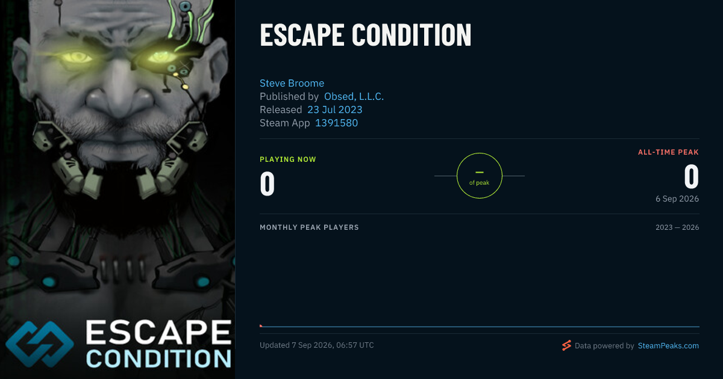Image resolution: width=723 pixels, height=379 pixels.
Task: Click the SteamPeaks logo icon
Action: click(566, 345)
